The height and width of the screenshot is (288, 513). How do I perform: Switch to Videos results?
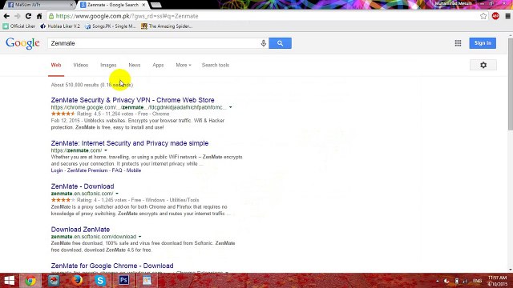[81, 65]
